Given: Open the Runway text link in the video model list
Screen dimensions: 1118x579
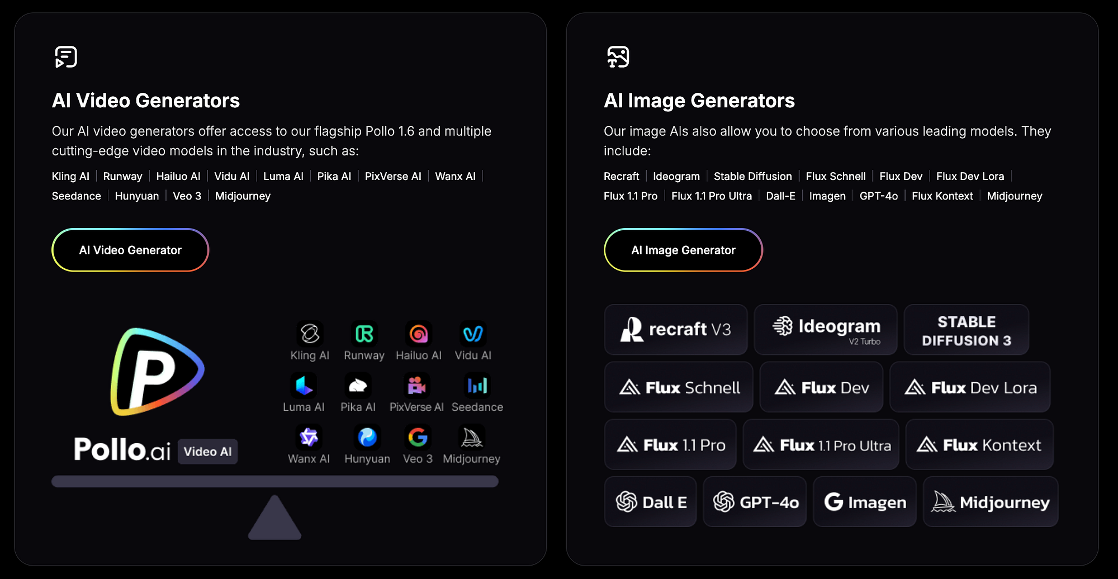Looking at the screenshot, I should (123, 177).
